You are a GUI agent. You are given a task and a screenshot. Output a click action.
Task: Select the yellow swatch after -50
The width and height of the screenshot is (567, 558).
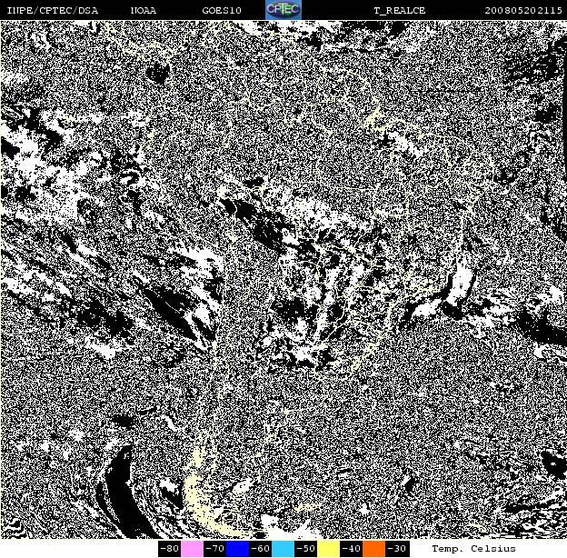tap(328, 549)
